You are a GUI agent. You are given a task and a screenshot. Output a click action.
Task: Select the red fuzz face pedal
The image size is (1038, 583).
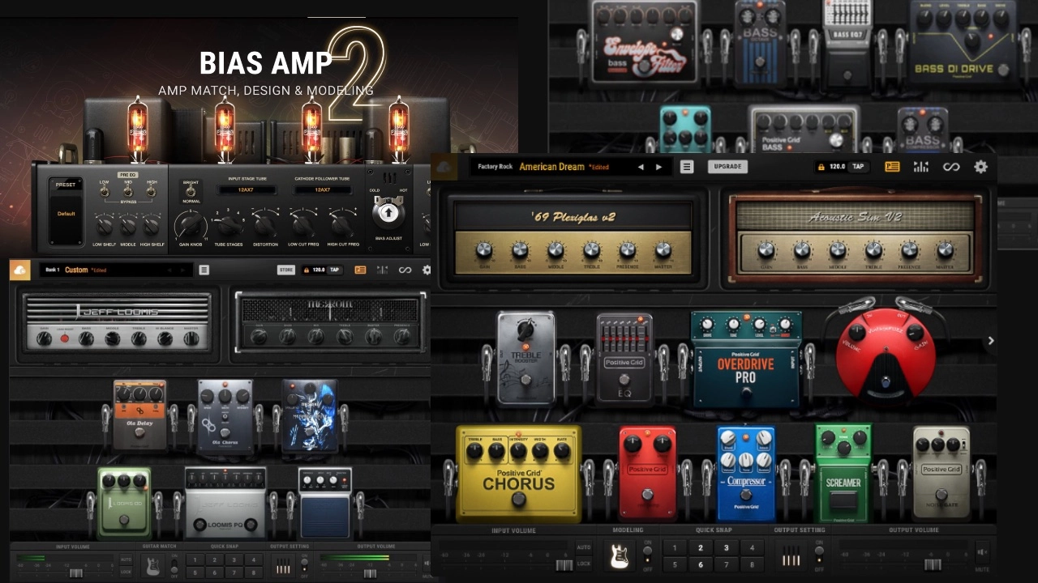(x=886, y=356)
